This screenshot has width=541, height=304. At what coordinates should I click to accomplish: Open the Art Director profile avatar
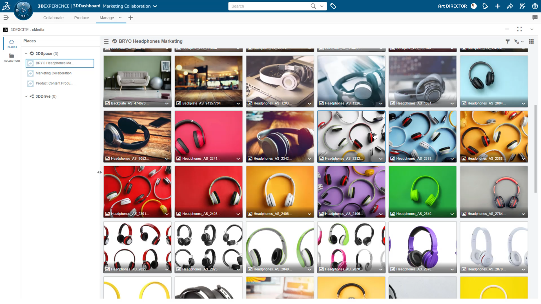(474, 6)
